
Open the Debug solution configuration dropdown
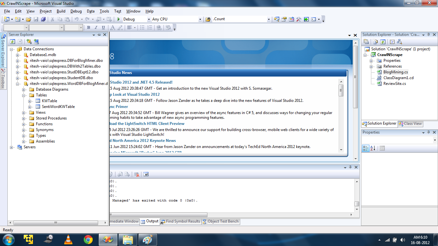click(x=149, y=19)
